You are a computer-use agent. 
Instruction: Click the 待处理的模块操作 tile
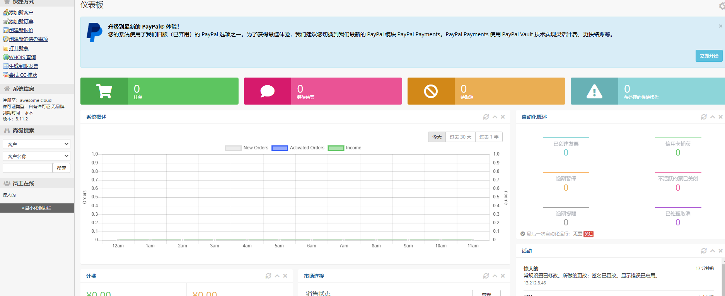(648, 91)
